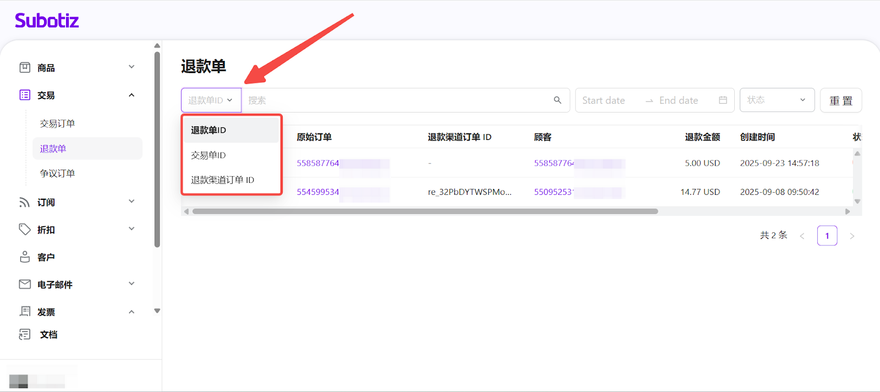This screenshot has height=392, width=880.
Task: Click the 商品 product icon in sidebar
Action: [25, 68]
